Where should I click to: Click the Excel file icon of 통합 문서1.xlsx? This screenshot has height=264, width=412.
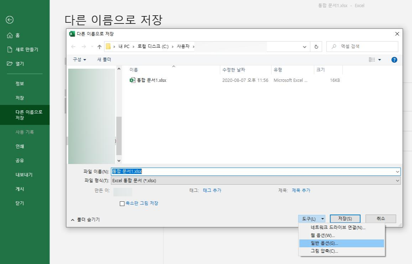132,80
